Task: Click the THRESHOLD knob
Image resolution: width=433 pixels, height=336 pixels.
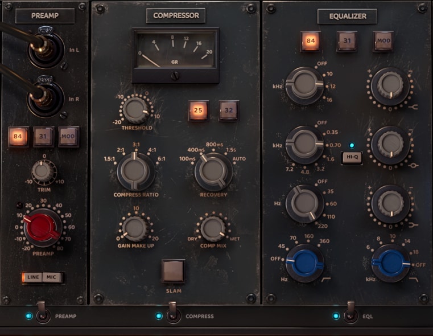Action: (x=135, y=110)
